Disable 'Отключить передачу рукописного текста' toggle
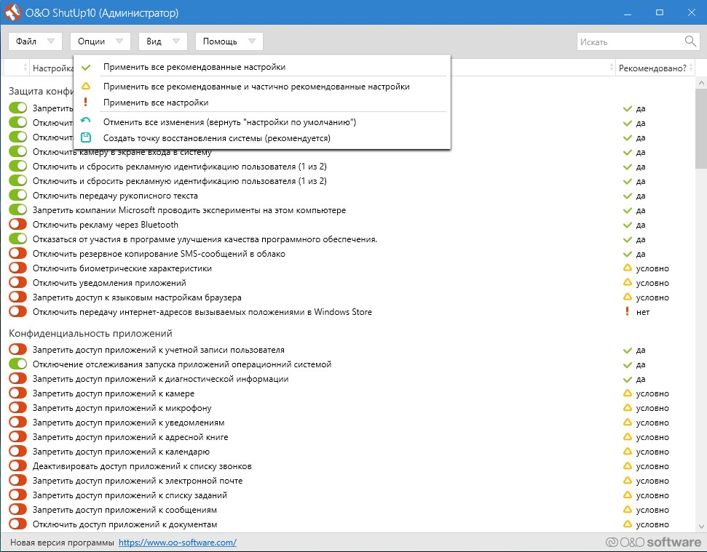This screenshot has width=707, height=552. tap(17, 196)
